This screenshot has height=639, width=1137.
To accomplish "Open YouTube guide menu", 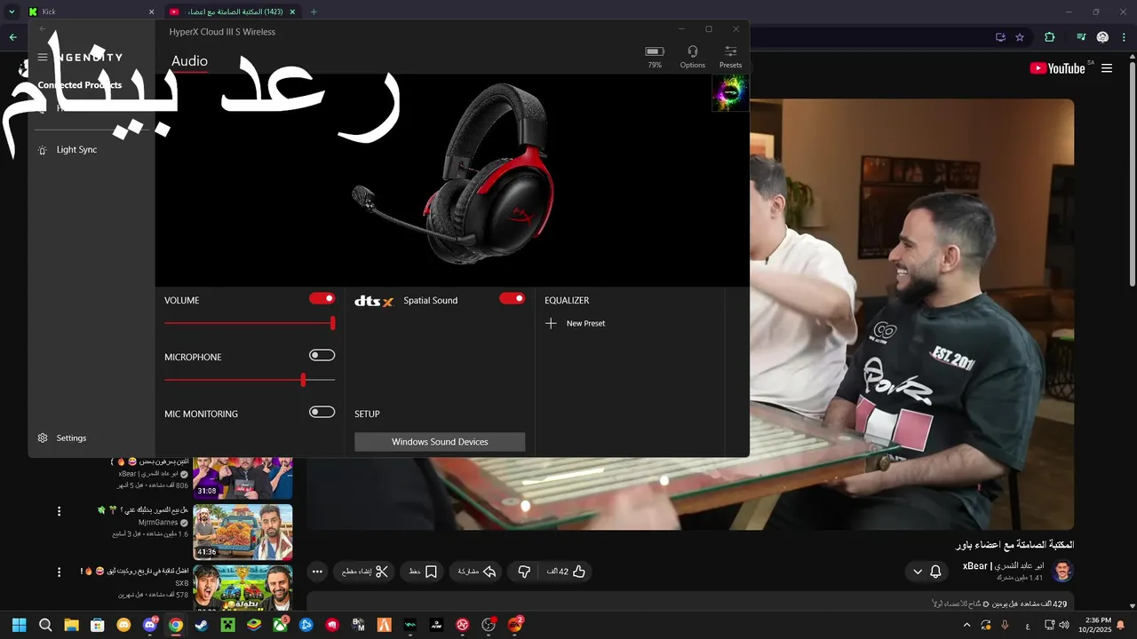I will [x=1107, y=68].
